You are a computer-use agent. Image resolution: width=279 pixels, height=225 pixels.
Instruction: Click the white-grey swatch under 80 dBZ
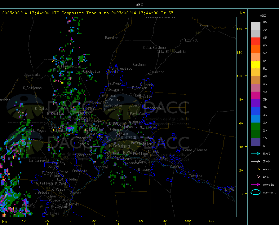click(255, 26)
